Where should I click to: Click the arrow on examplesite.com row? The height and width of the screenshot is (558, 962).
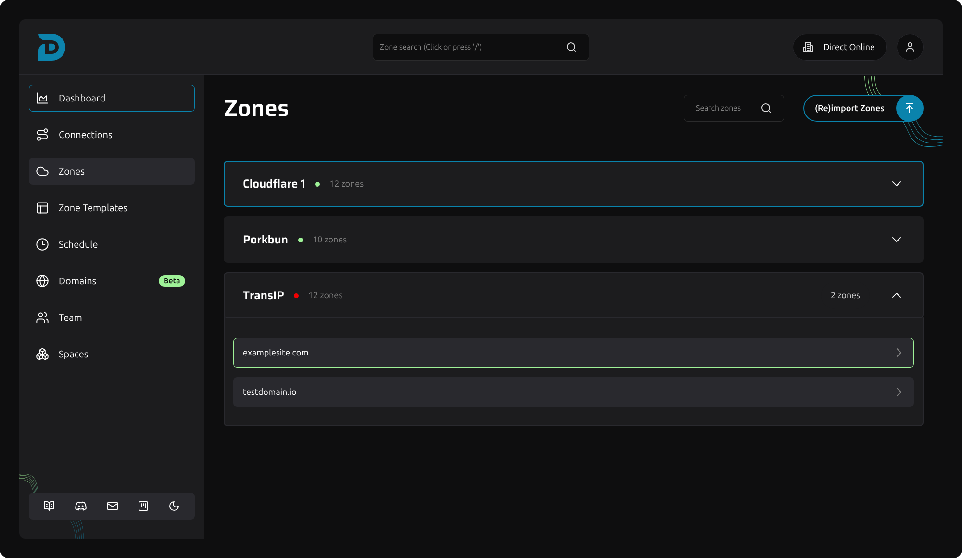tap(899, 353)
